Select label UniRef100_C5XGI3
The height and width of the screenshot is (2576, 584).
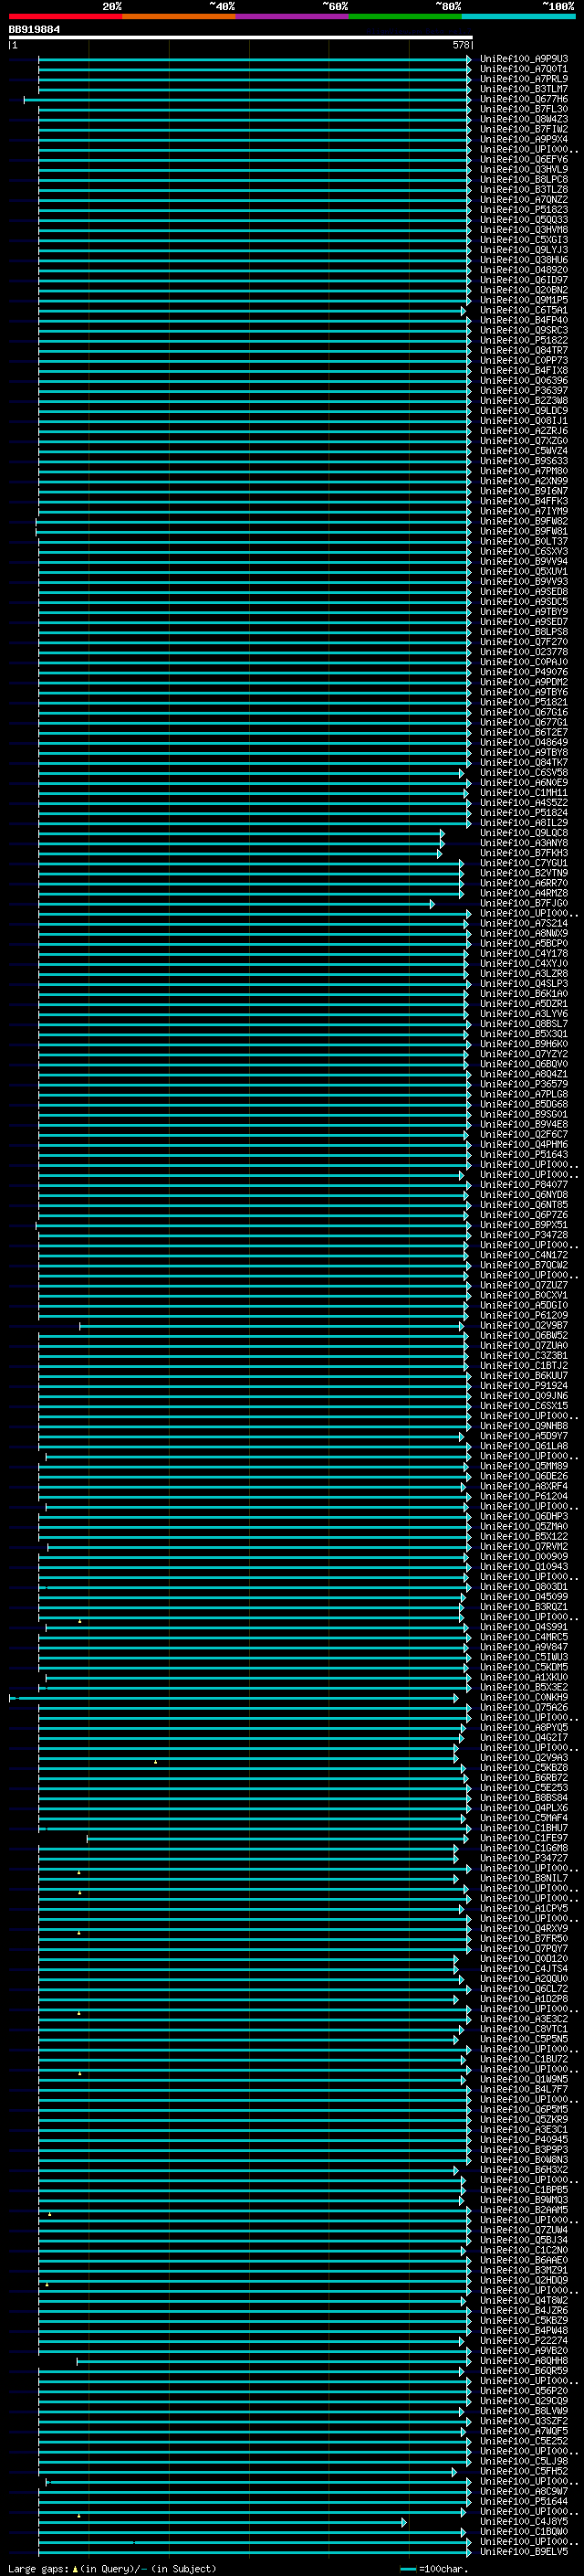(524, 240)
